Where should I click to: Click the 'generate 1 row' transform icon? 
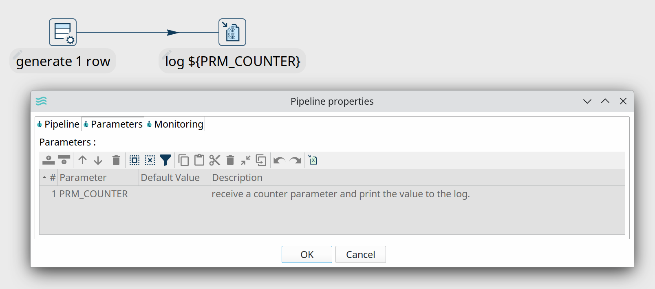pyautogui.click(x=63, y=32)
